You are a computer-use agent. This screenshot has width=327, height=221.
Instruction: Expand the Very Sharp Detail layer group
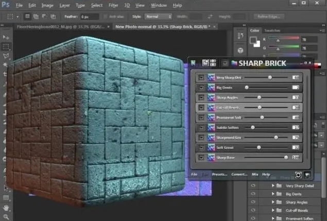tap(272, 185)
